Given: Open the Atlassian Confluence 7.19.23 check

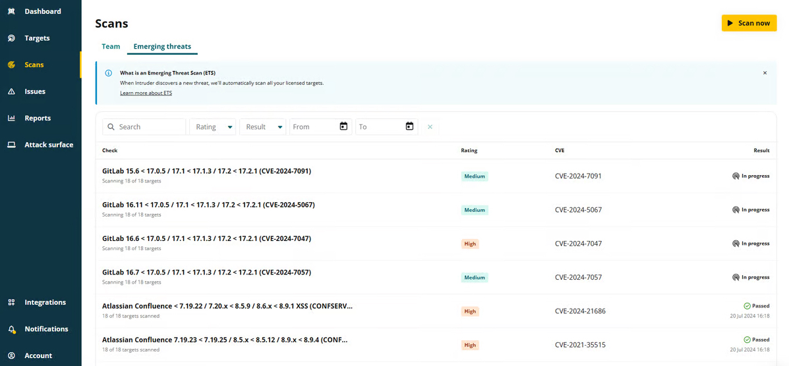Looking at the screenshot, I should pos(225,340).
